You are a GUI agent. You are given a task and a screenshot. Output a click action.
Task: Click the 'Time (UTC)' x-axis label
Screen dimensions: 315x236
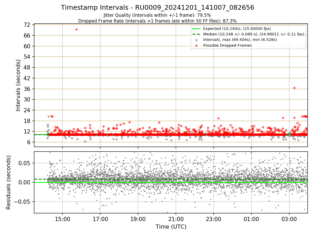coord(171,227)
